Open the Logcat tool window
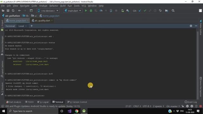 [x=43, y=102]
